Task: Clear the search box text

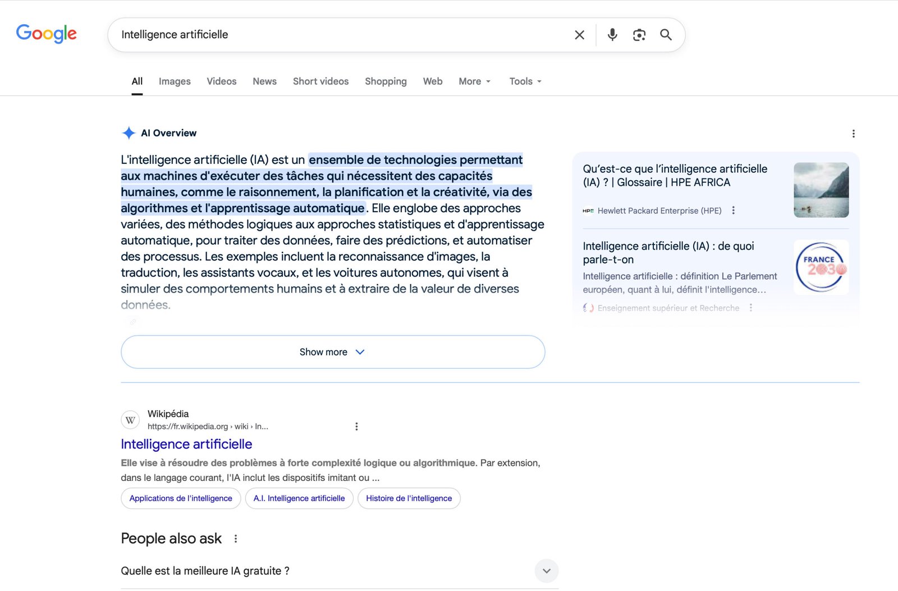Action: pos(580,35)
